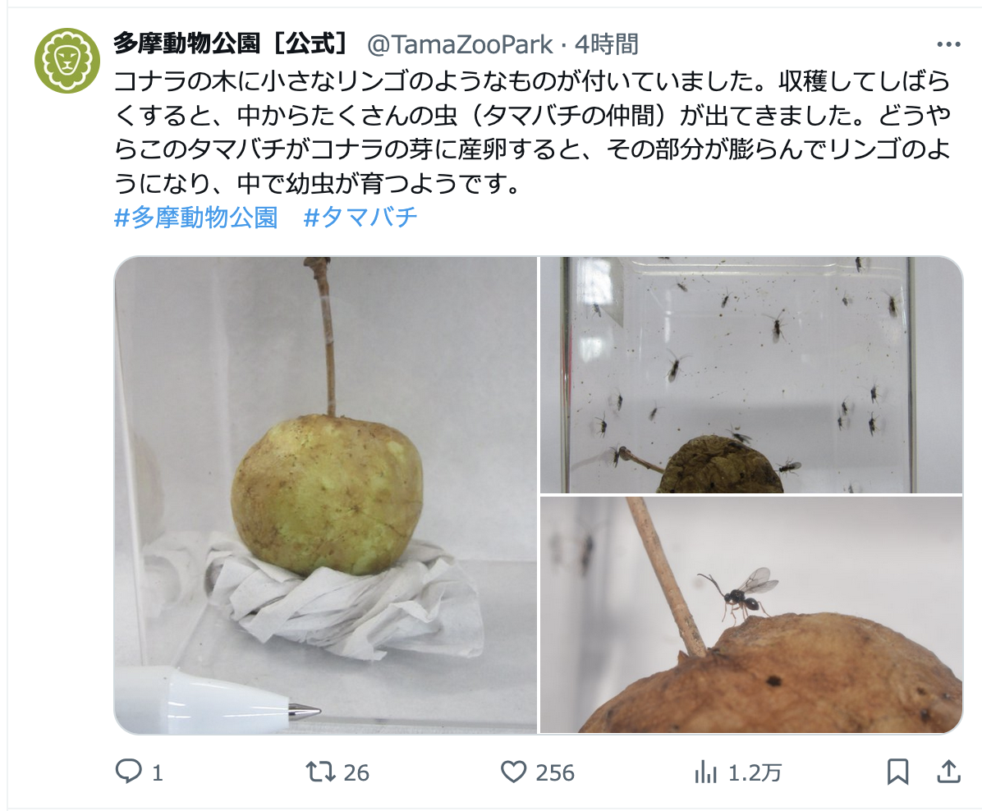Visit the @TamaZooPark handle link
982x811 pixels.
(460, 44)
